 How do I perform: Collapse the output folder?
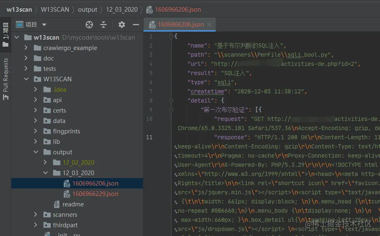click(36, 152)
